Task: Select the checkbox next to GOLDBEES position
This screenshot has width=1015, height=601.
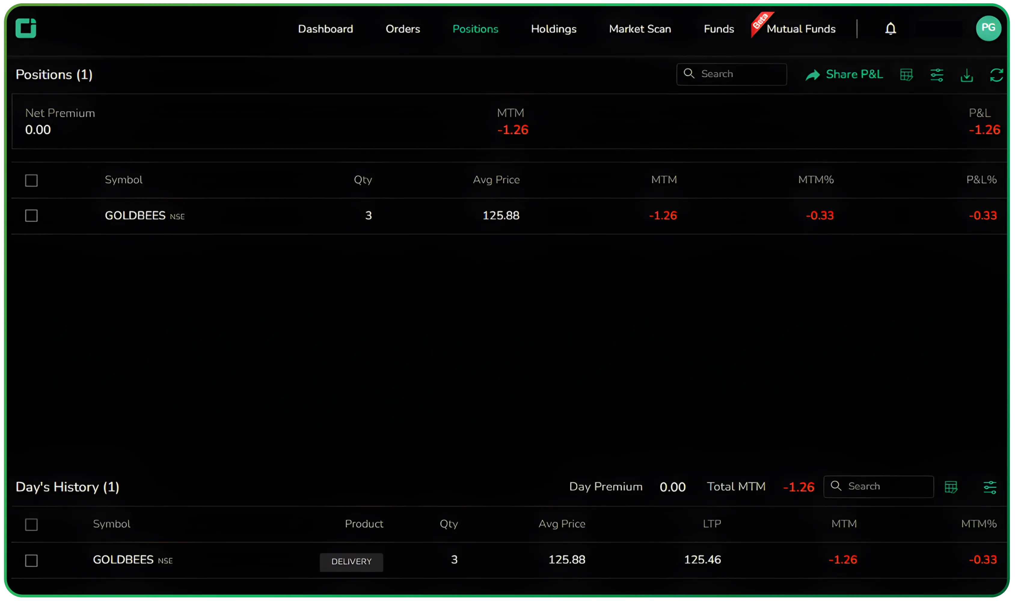Action: click(x=31, y=215)
